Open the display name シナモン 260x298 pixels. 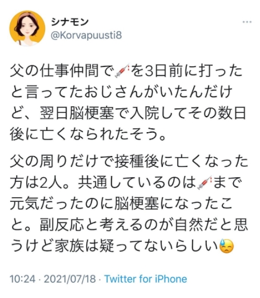pos(70,22)
